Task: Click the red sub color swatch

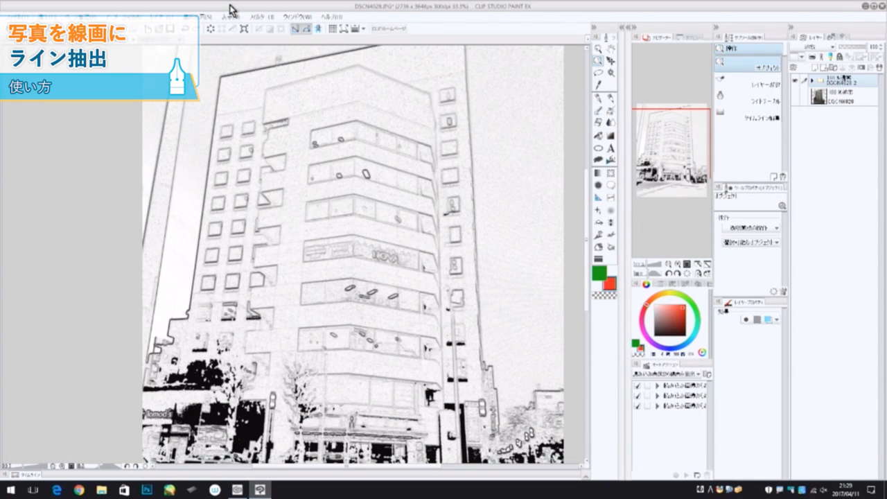Action: click(609, 283)
